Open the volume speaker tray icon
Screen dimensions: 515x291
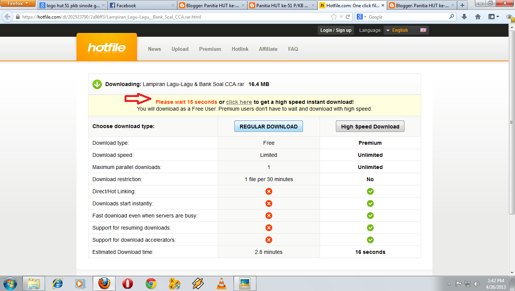(476, 283)
